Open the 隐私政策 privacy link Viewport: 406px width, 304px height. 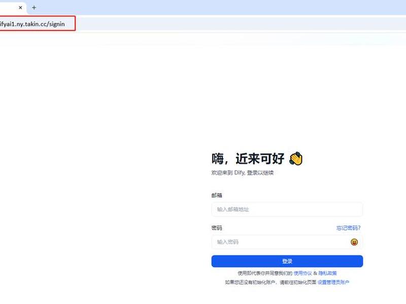(327, 273)
